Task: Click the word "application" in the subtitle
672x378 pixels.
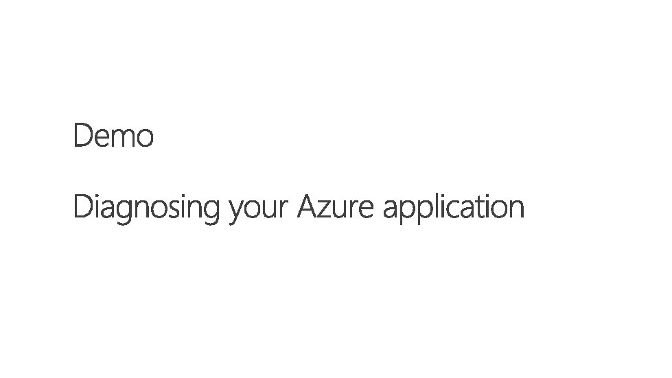Action: [x=454, y=209]
